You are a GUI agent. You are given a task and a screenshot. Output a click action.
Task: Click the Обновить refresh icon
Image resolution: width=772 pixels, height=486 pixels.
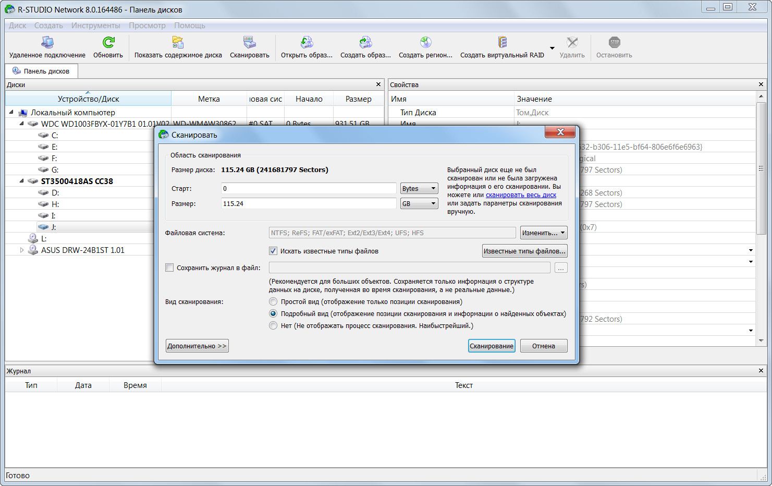pos(108,42)
